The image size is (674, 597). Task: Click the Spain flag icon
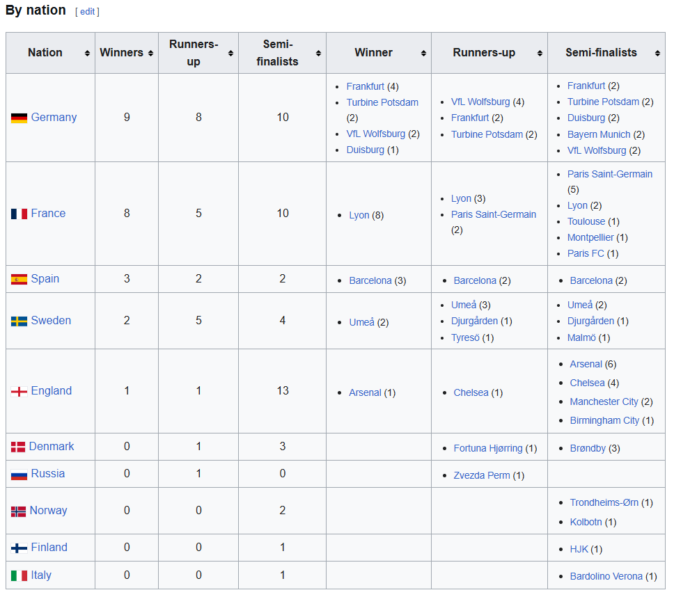[x=19, y=279]
